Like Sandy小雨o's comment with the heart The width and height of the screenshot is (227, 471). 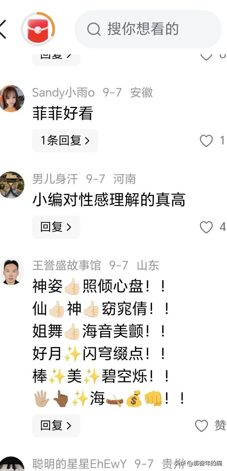pyautogui.click(x=206, y=141)
